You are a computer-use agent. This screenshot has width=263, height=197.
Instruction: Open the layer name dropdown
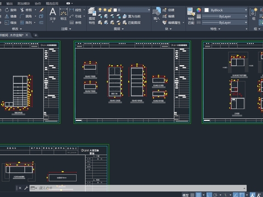click(149, 10)
